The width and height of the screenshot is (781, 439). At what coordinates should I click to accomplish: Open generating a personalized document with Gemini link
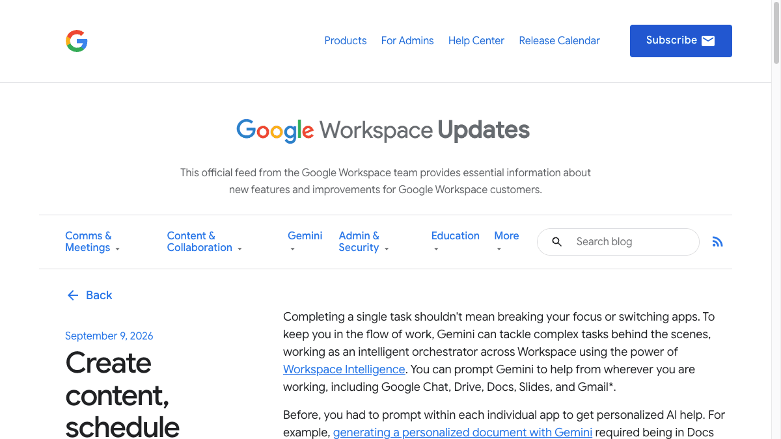[x=463, y=432]
